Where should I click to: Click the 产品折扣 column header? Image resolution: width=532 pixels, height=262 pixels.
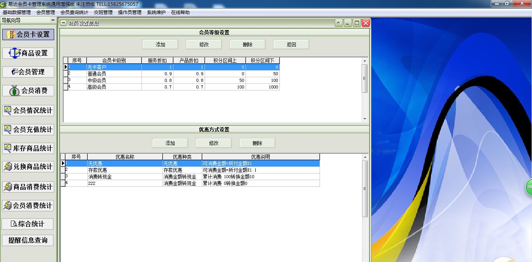coord(189,60)
